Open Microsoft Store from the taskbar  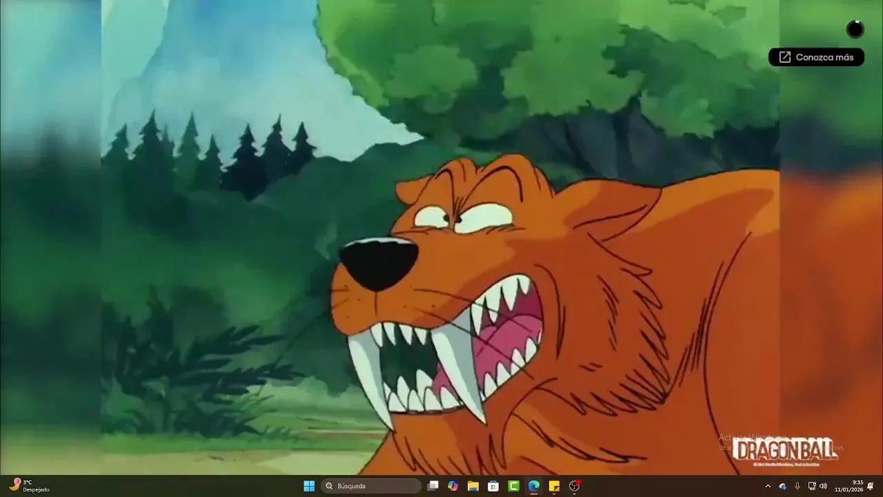(x=493, y=486)
